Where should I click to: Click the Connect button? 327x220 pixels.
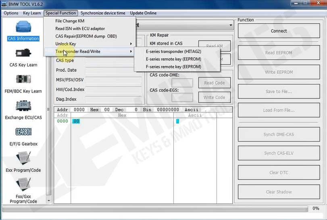tap(279, 31)
